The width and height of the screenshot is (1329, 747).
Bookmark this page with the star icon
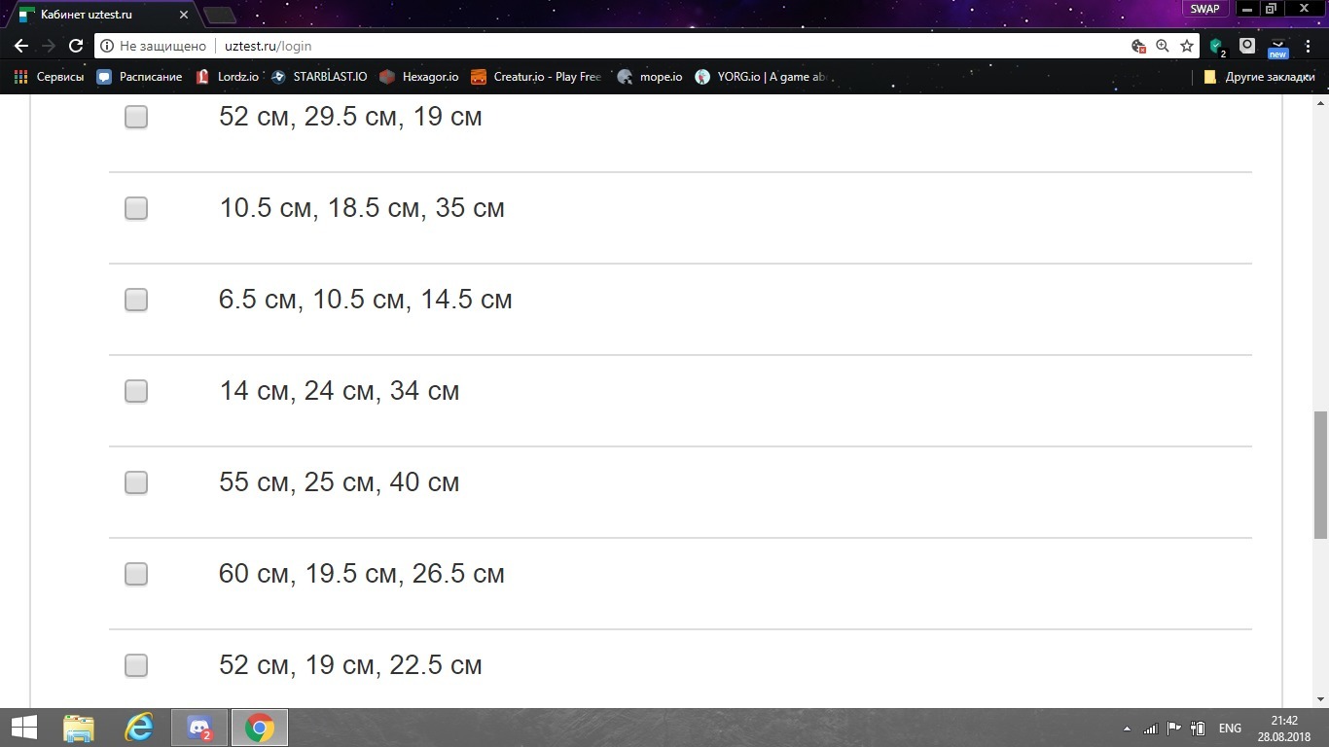1187,46
